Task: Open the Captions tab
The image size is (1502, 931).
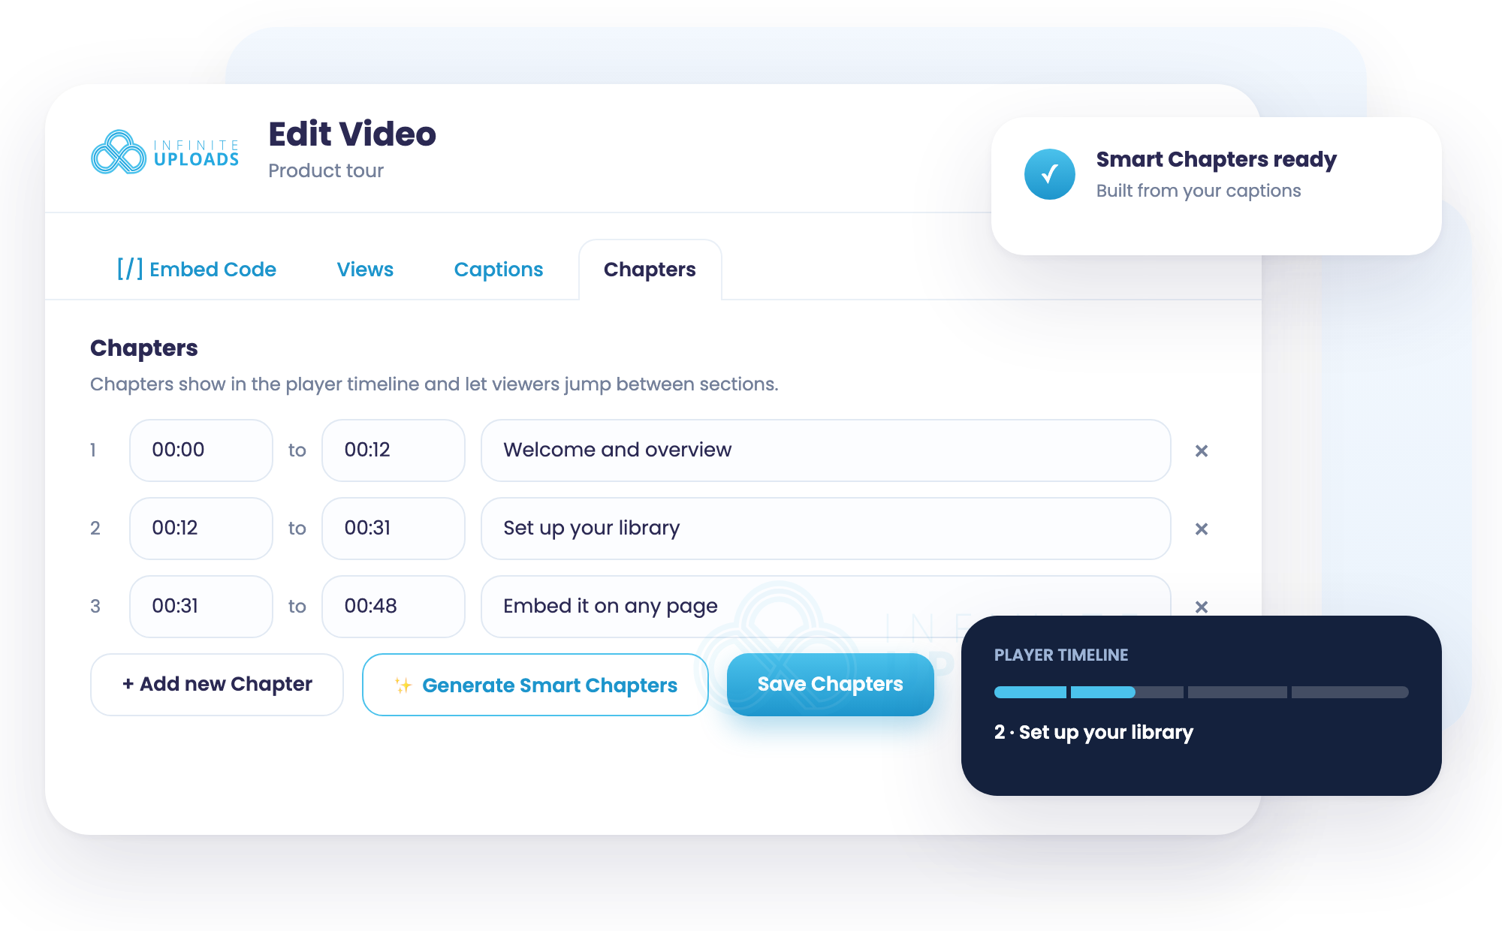Action: [x=499, y=270]
